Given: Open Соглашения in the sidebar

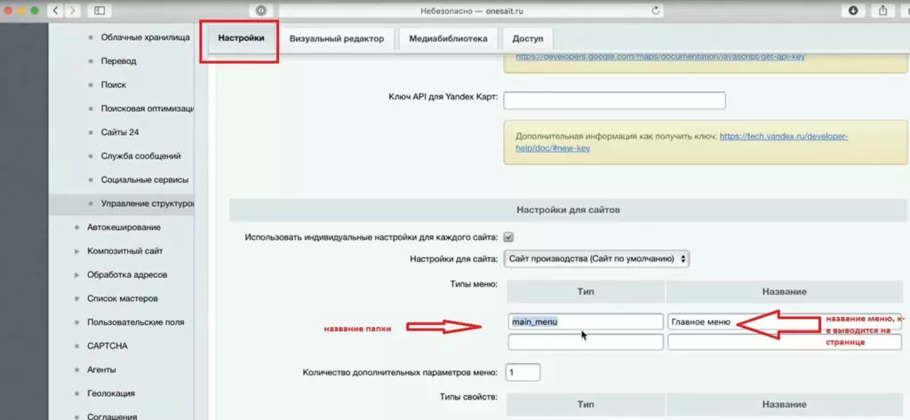Looking at the screenshot, I should (112, 416).
